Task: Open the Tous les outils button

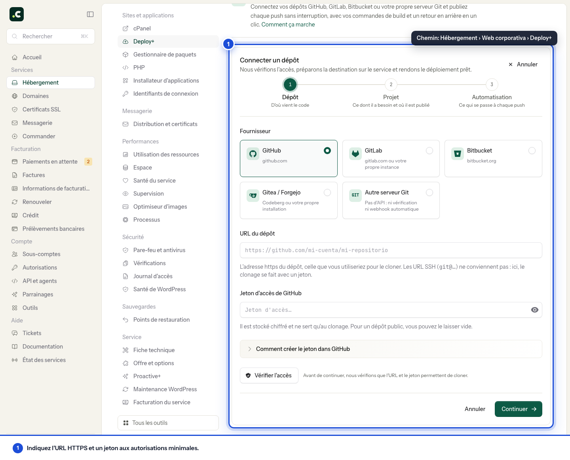Action: click(x=168, y=423)
